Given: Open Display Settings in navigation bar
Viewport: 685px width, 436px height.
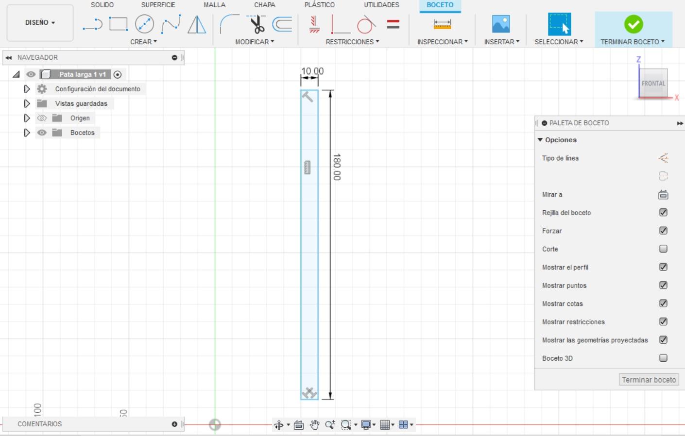Looking at the screenshot, I should click(366, 425).
